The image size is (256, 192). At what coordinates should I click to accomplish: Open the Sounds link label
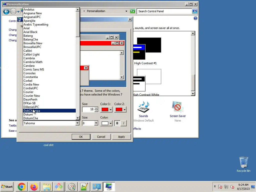(x=143, y=116)
